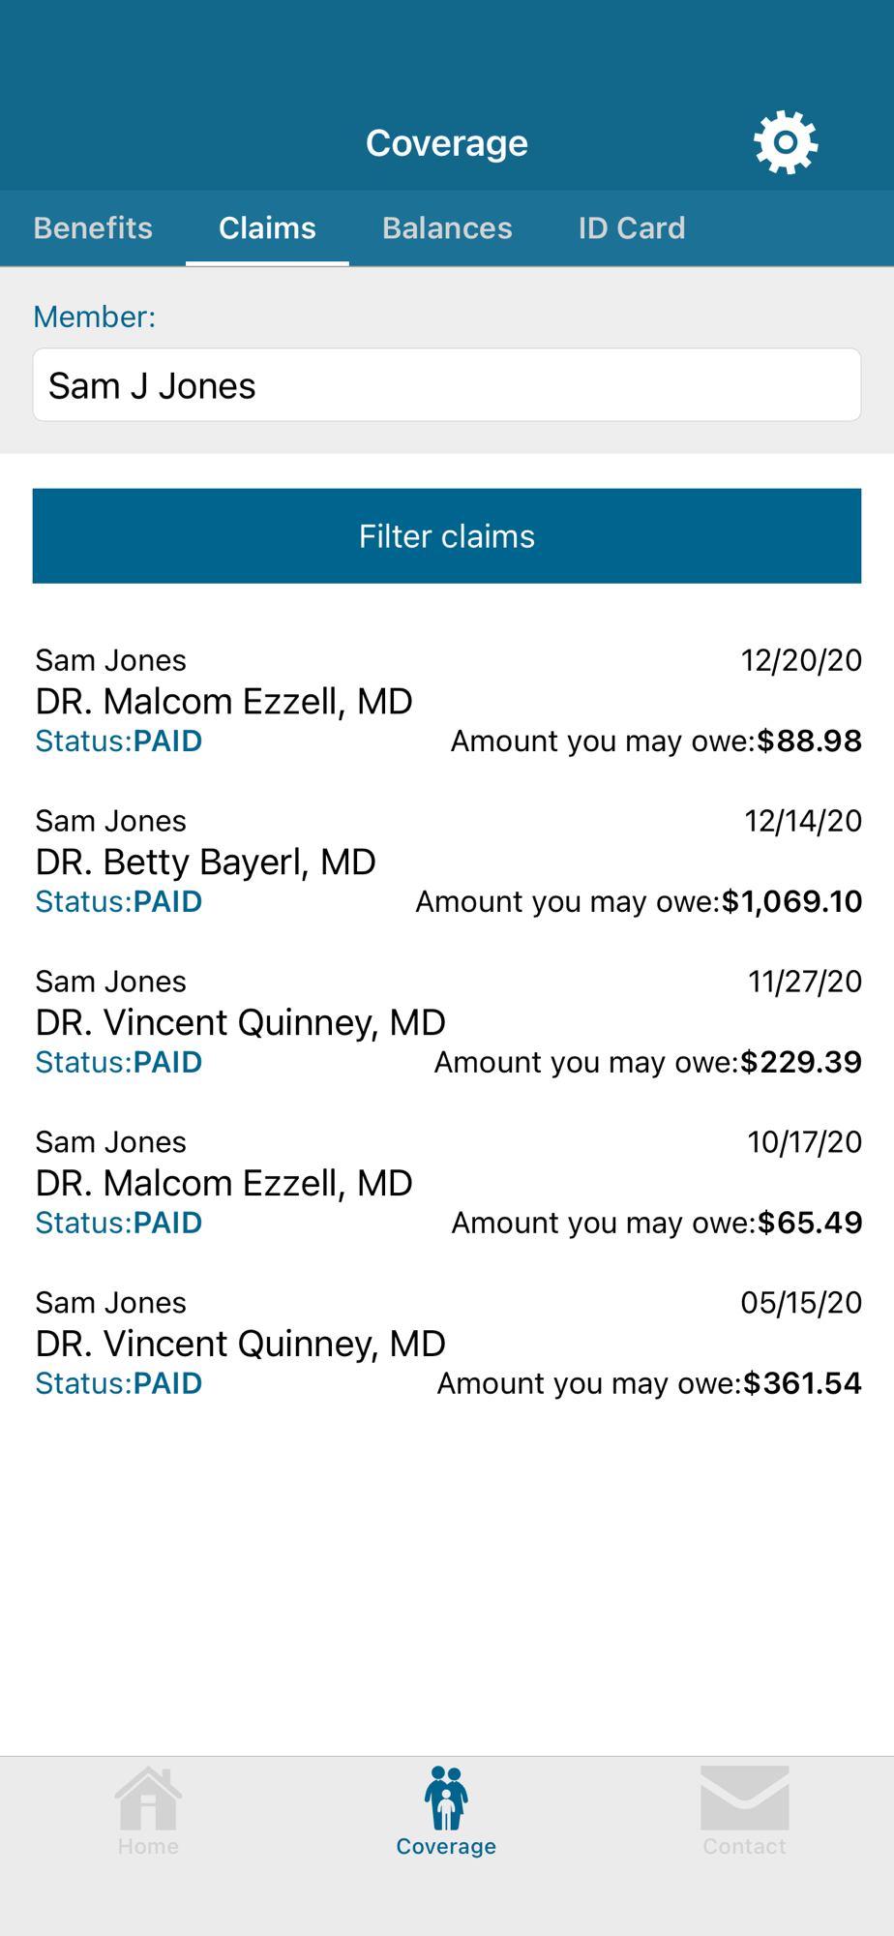894x1936 pixels.
Task: View the 05/15/20 Vincent Quinney claim
Action: [447, 1343]
